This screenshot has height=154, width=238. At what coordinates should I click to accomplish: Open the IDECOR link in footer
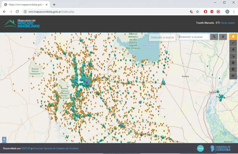point(26,148)
